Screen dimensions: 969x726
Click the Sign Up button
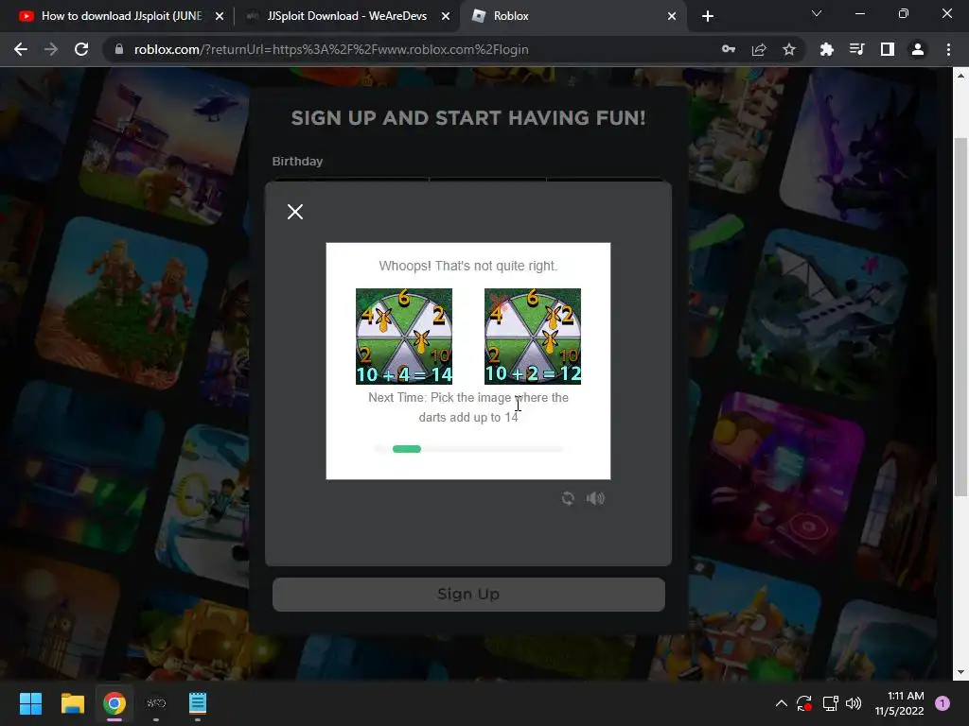point(468,594)
